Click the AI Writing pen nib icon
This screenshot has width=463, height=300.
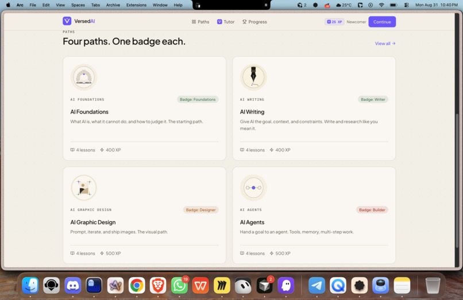[253, 77]
